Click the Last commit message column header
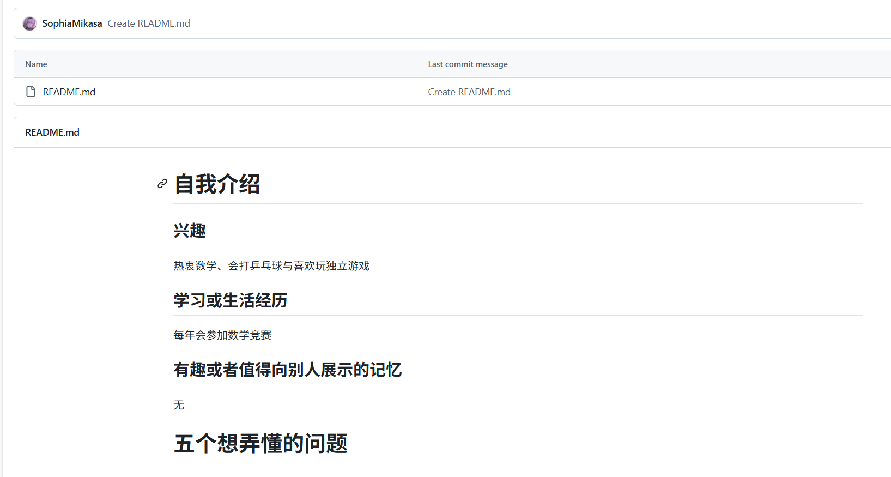 [x=468, y=64]
